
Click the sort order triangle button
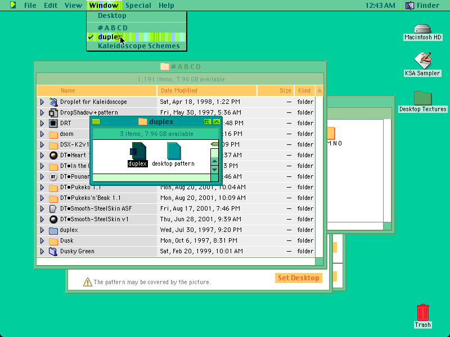(319, 90)
